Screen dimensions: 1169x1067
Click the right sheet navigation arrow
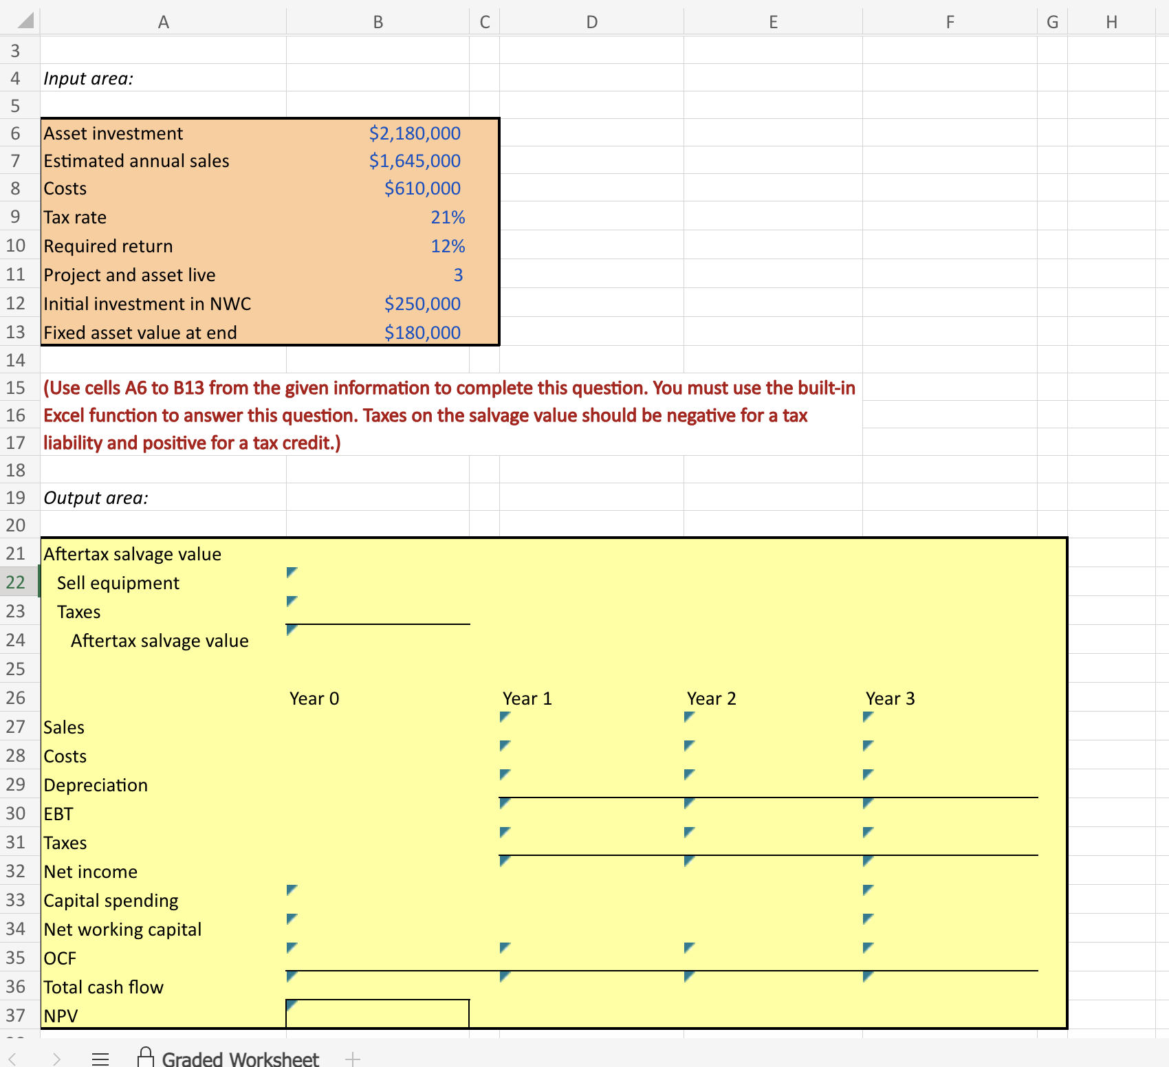point(57,1059)
